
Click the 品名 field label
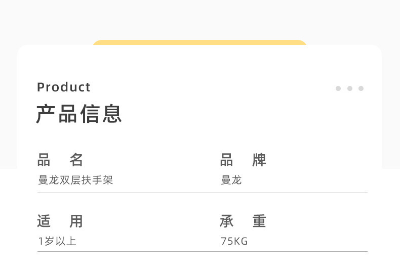60,160
